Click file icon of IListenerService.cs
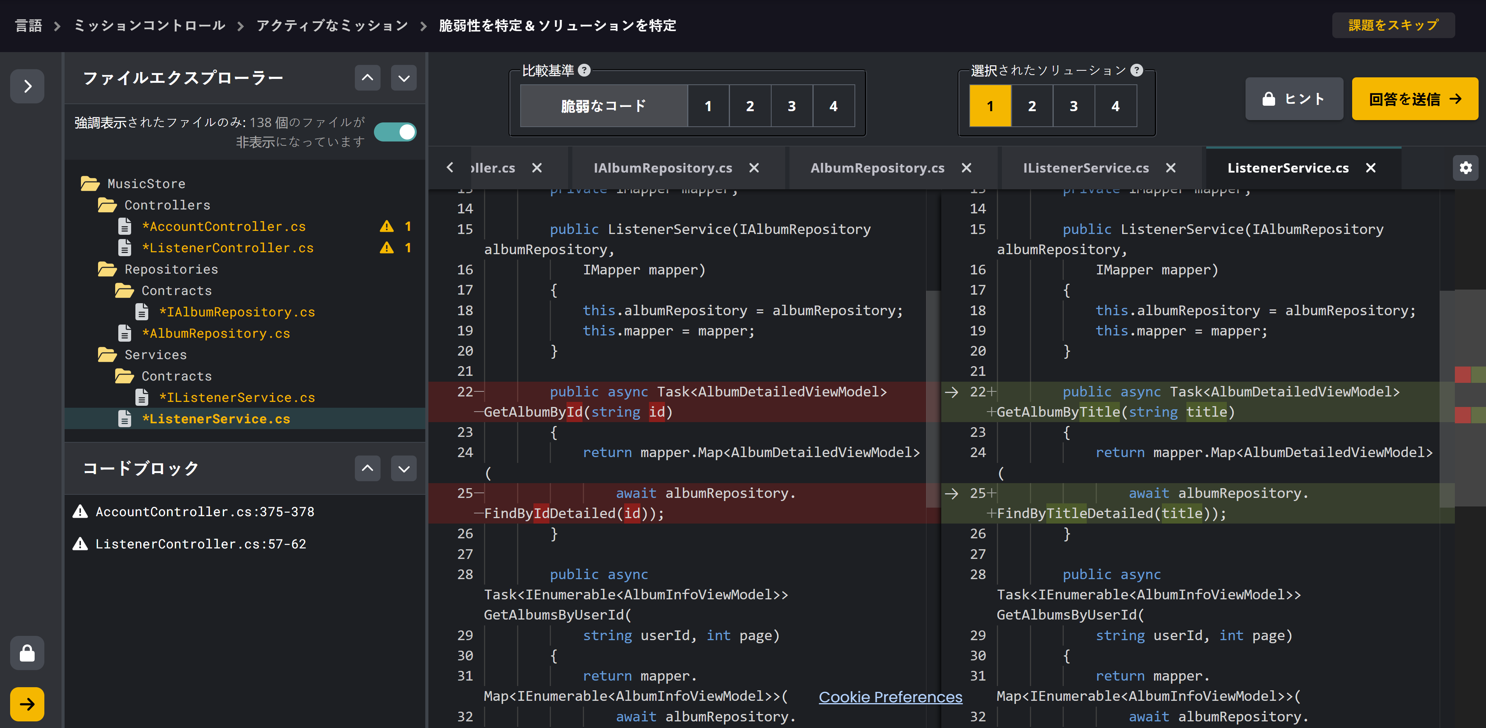 click(142, 397)
